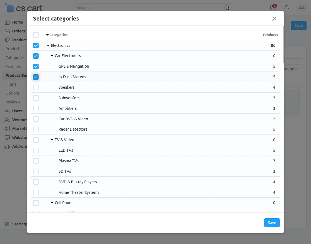Open the Users section icon
Screen dimensions: 311x244
coord(7,111)
